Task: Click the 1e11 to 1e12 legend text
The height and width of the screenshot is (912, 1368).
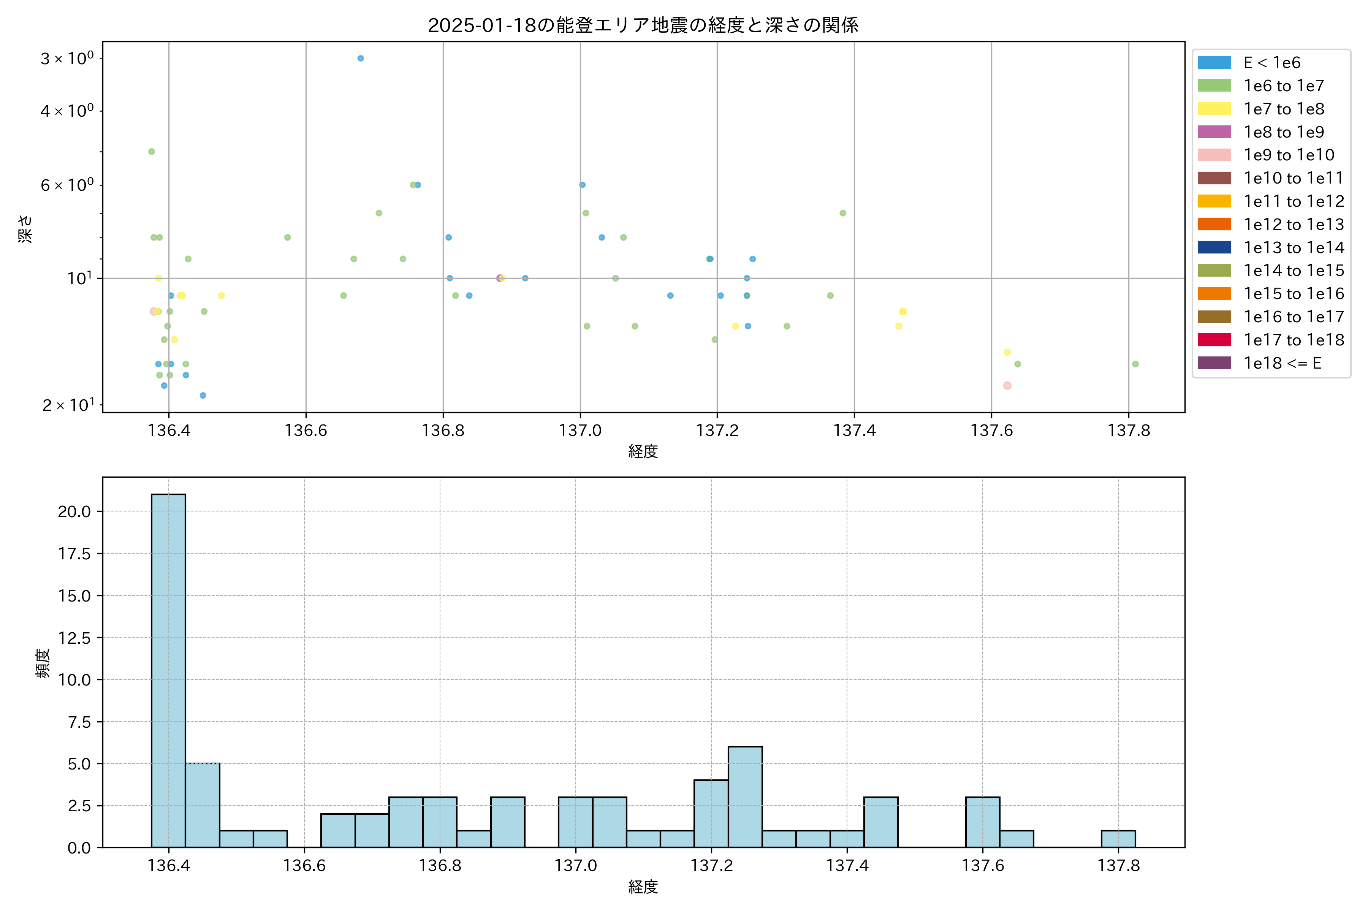Action: [x=1294, y=201]
